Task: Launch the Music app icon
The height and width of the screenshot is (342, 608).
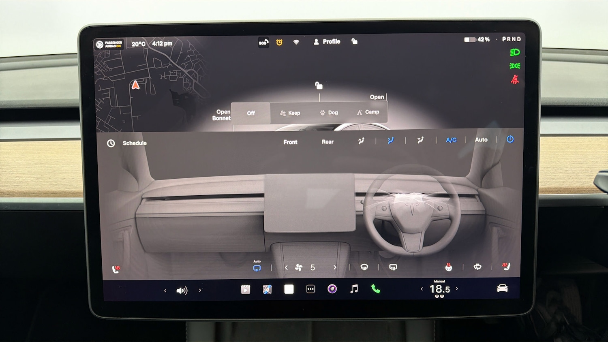Action: pyautogui.click(x=353, y=289)
